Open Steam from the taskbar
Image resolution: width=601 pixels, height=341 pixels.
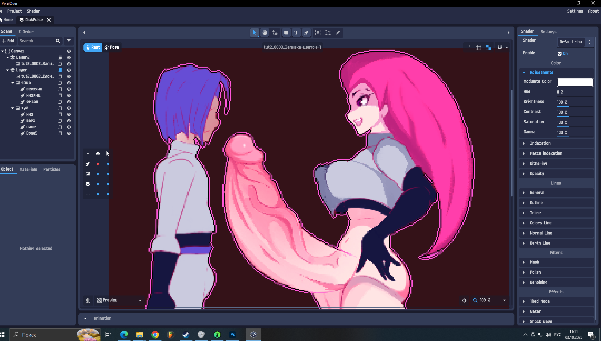[x=186, y=335]
